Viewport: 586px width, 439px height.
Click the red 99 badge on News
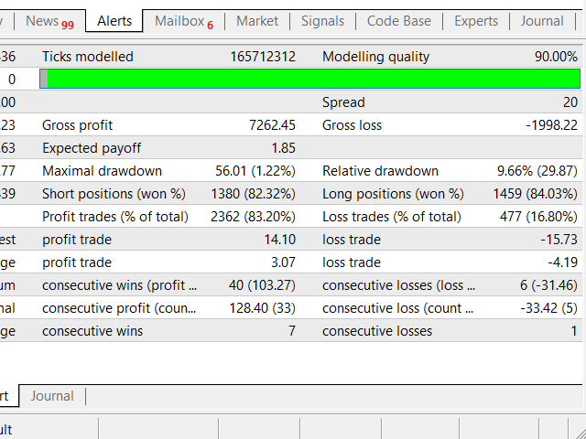tap(68, 24)
